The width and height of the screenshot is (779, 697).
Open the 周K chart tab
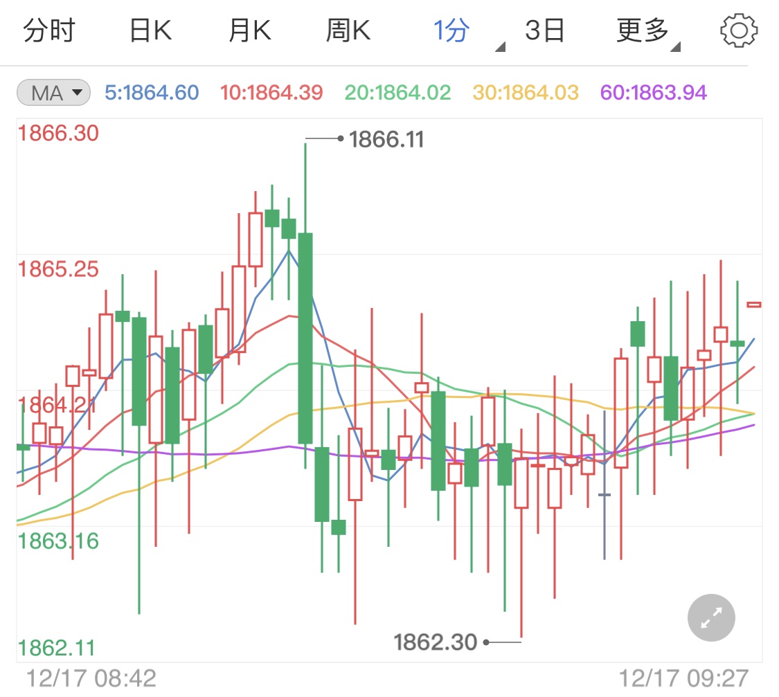point(348,30)
